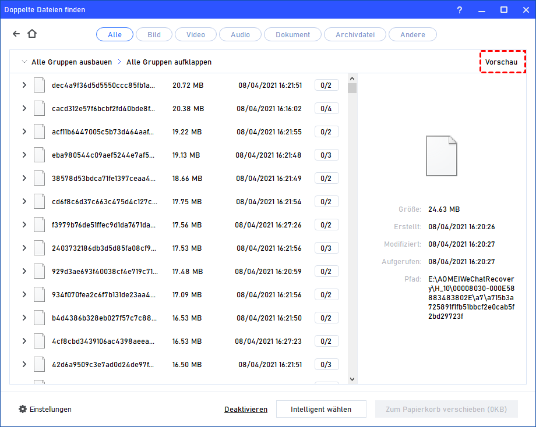This screenshot has width=536, height=427.
Task: Return to home via the house icon
Action: [32, 33]
